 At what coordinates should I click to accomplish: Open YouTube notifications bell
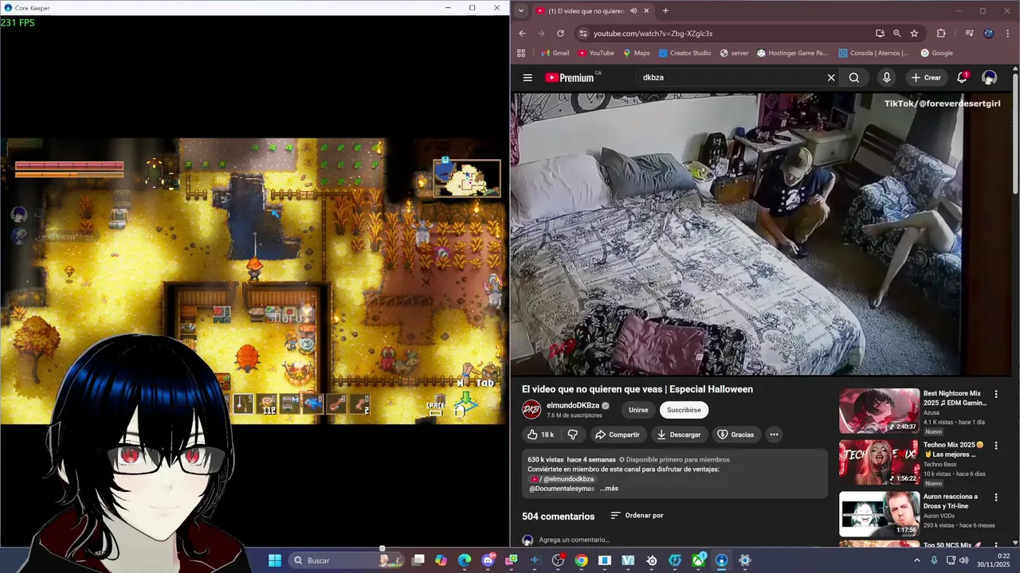pos(962,77)
